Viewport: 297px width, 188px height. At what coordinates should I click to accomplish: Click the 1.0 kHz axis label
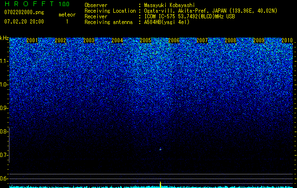(x=4, y=85)
